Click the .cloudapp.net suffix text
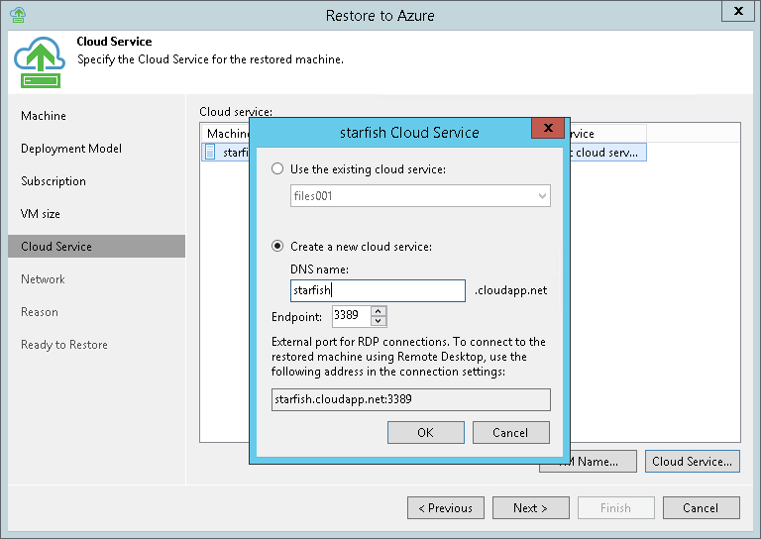Image resolution: width=761 pixels, height=539 pixels. pos(511,290)
